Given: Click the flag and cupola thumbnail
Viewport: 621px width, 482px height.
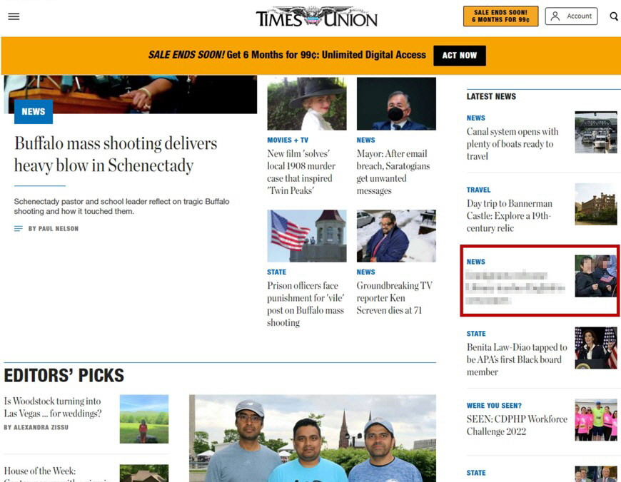Looking at the screenshot, I should [x=306, y=236].
